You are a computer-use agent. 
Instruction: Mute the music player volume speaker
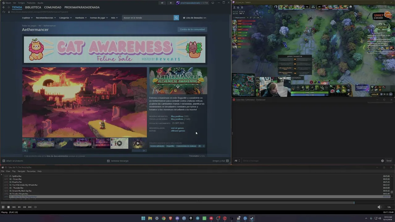click(x=380, y=207)
